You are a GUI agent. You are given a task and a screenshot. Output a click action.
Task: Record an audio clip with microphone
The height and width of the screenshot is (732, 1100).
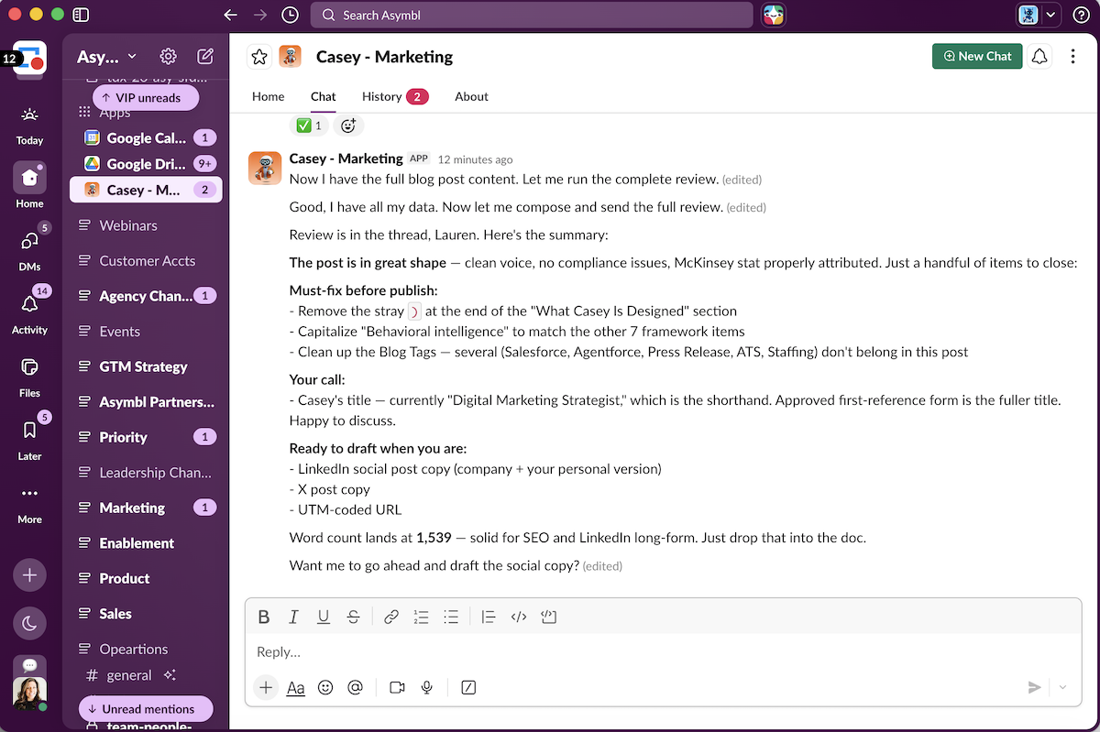pyautogui.click(x=426, y=687)
